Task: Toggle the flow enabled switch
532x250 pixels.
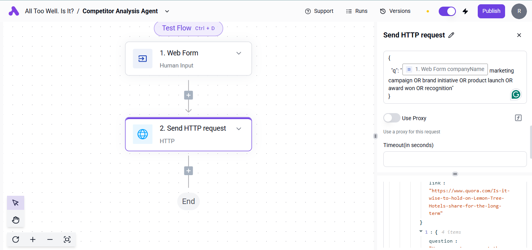Action: click(x=447, y=11)
